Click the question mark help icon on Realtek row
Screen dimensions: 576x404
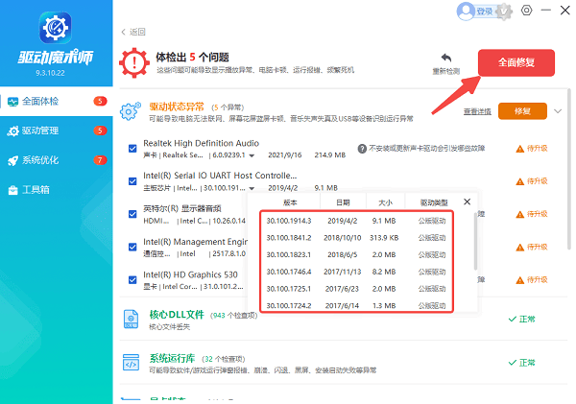pos(362,149)
